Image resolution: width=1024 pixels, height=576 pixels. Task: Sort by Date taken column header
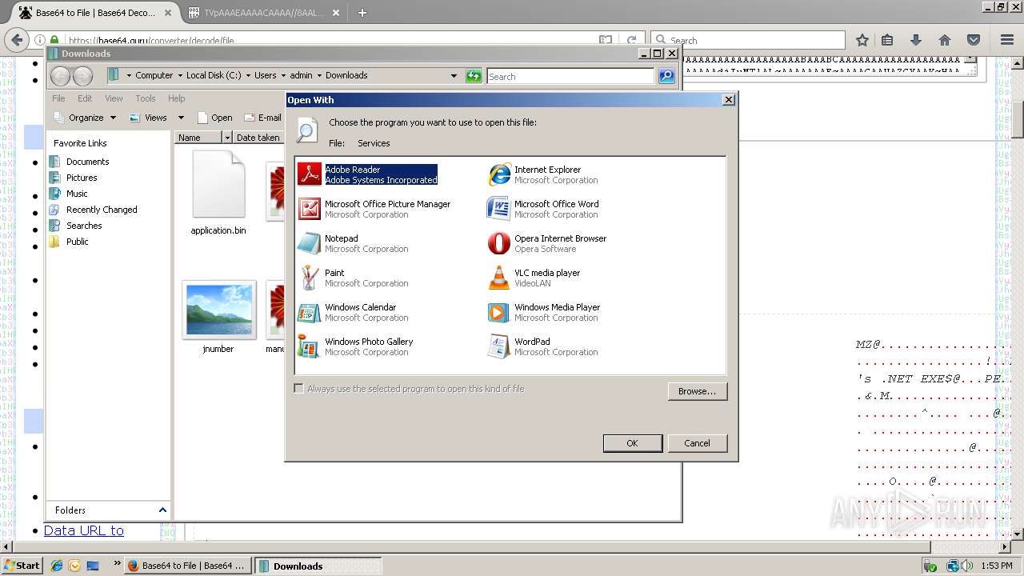tap(258, 138)
